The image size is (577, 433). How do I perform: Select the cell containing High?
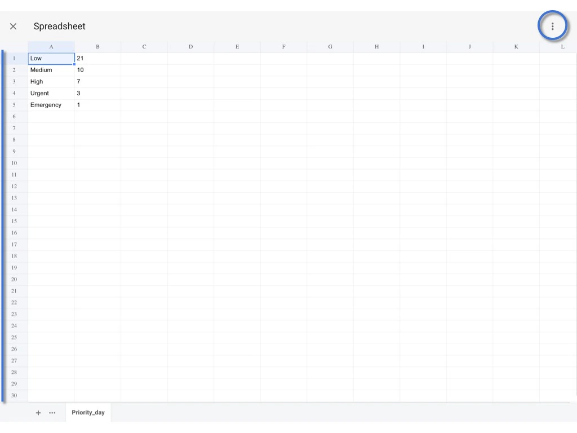(x=51, y=81)
